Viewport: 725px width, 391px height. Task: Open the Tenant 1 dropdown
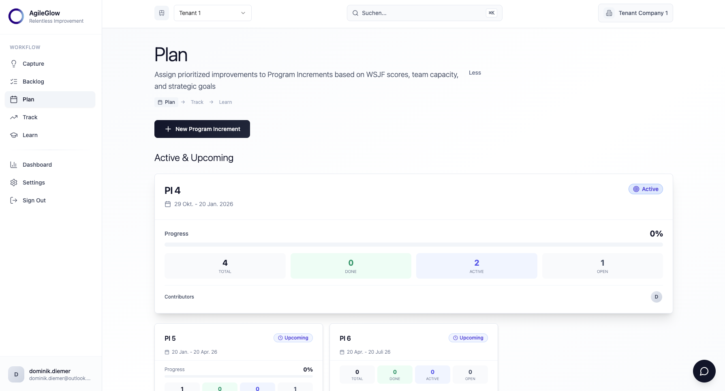212,13
